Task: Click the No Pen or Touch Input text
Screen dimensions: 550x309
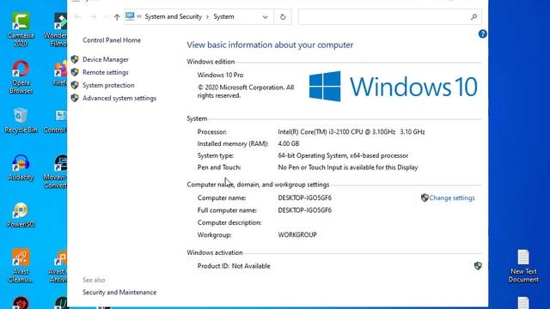Action: (348, 167)
